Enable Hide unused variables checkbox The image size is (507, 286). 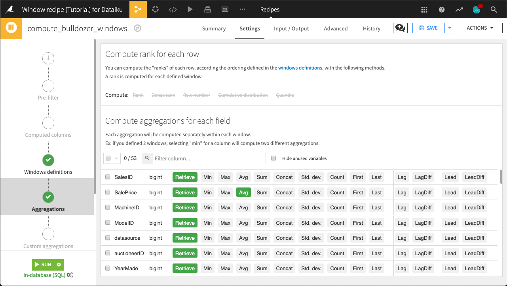[x=273, y=158]
